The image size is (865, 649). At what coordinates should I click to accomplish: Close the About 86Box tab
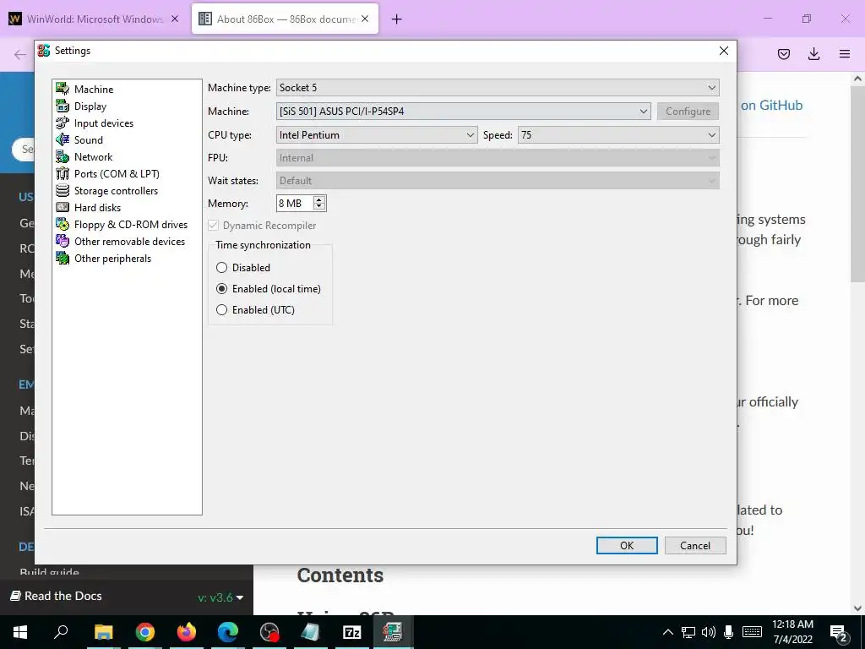365,19
